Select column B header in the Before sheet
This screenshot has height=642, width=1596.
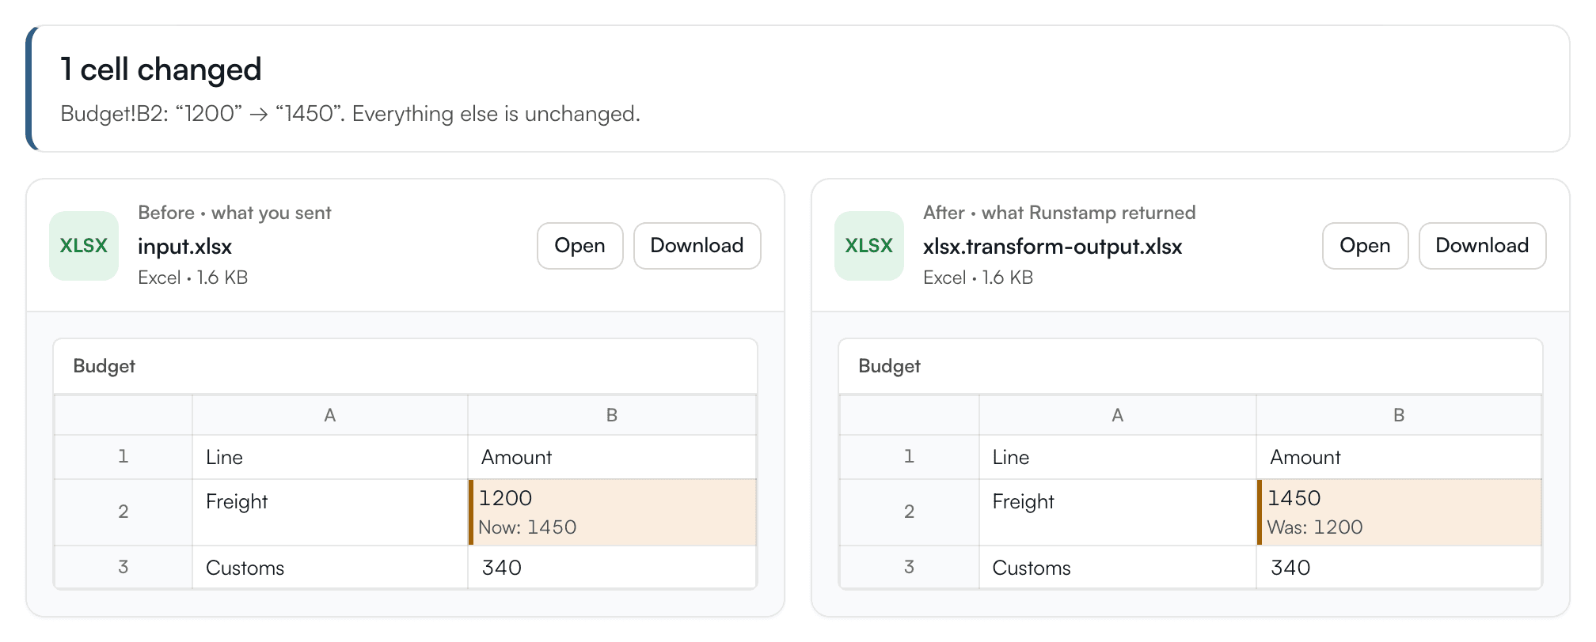click(x=612, y=415)
